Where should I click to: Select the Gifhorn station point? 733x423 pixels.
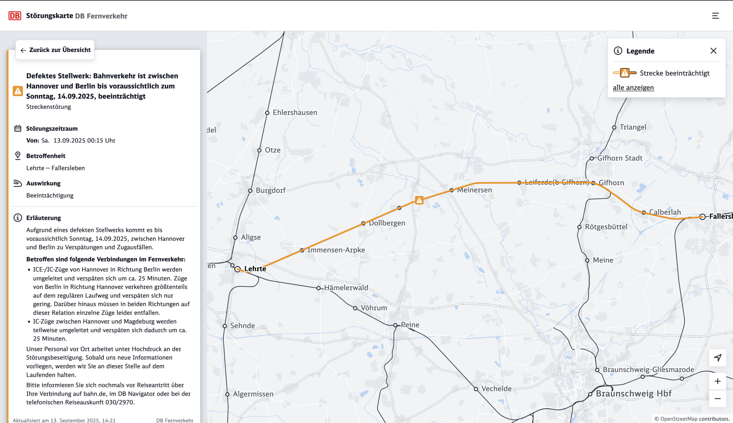pos(593,183)
